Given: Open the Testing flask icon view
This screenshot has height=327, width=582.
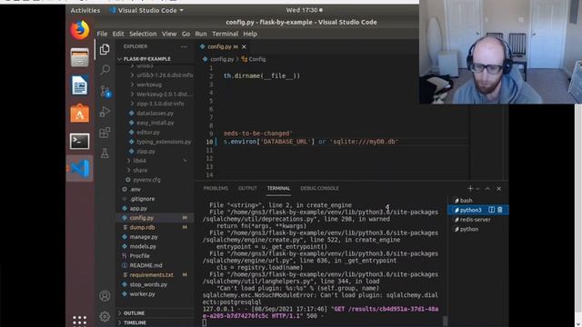Looking at the screenshot, I should tap(105, 154).
